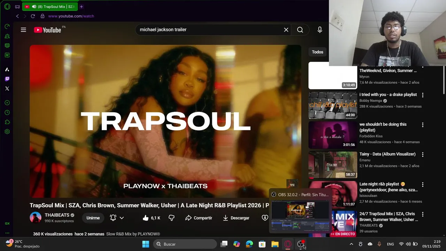Open '24/7 TrapSoul Mix' live stream title
This screenshot has width=446, height=251.
pos(389,216)
